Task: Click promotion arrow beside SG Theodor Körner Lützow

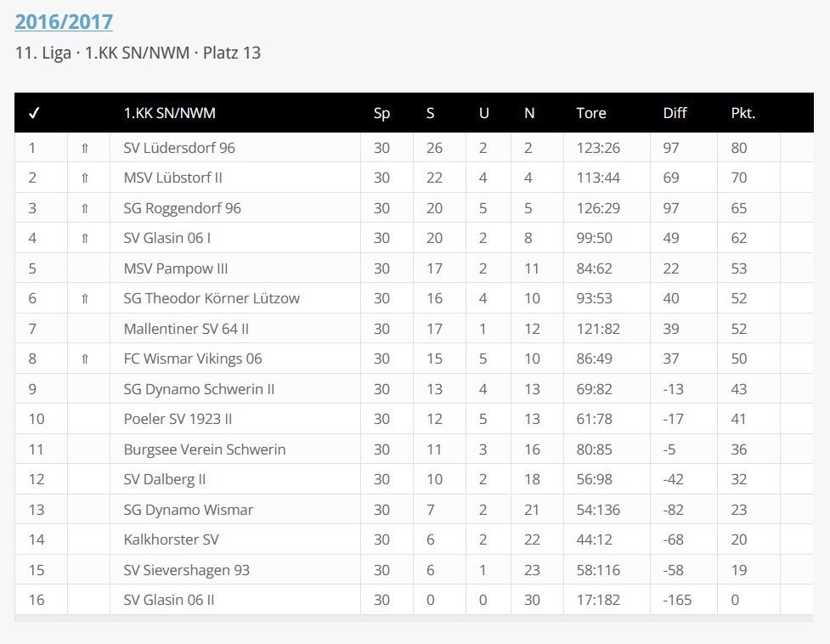Action: [85, 298]
